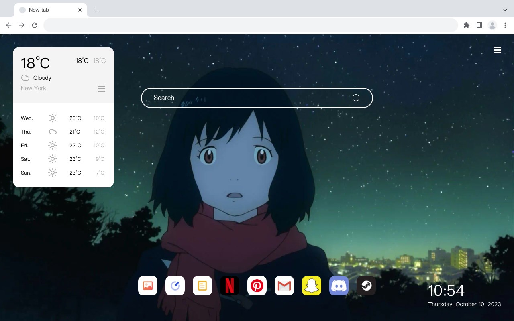Viewport: 514px width, 321px height.
Task: Click the sun icon for Wednesday
Action: pos(53,118)
